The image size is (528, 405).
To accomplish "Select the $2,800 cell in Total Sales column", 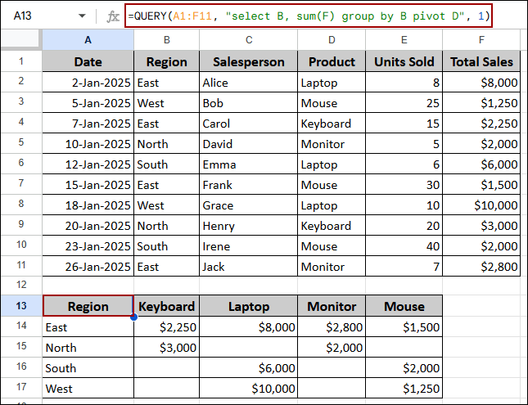I will click(481, 267).
